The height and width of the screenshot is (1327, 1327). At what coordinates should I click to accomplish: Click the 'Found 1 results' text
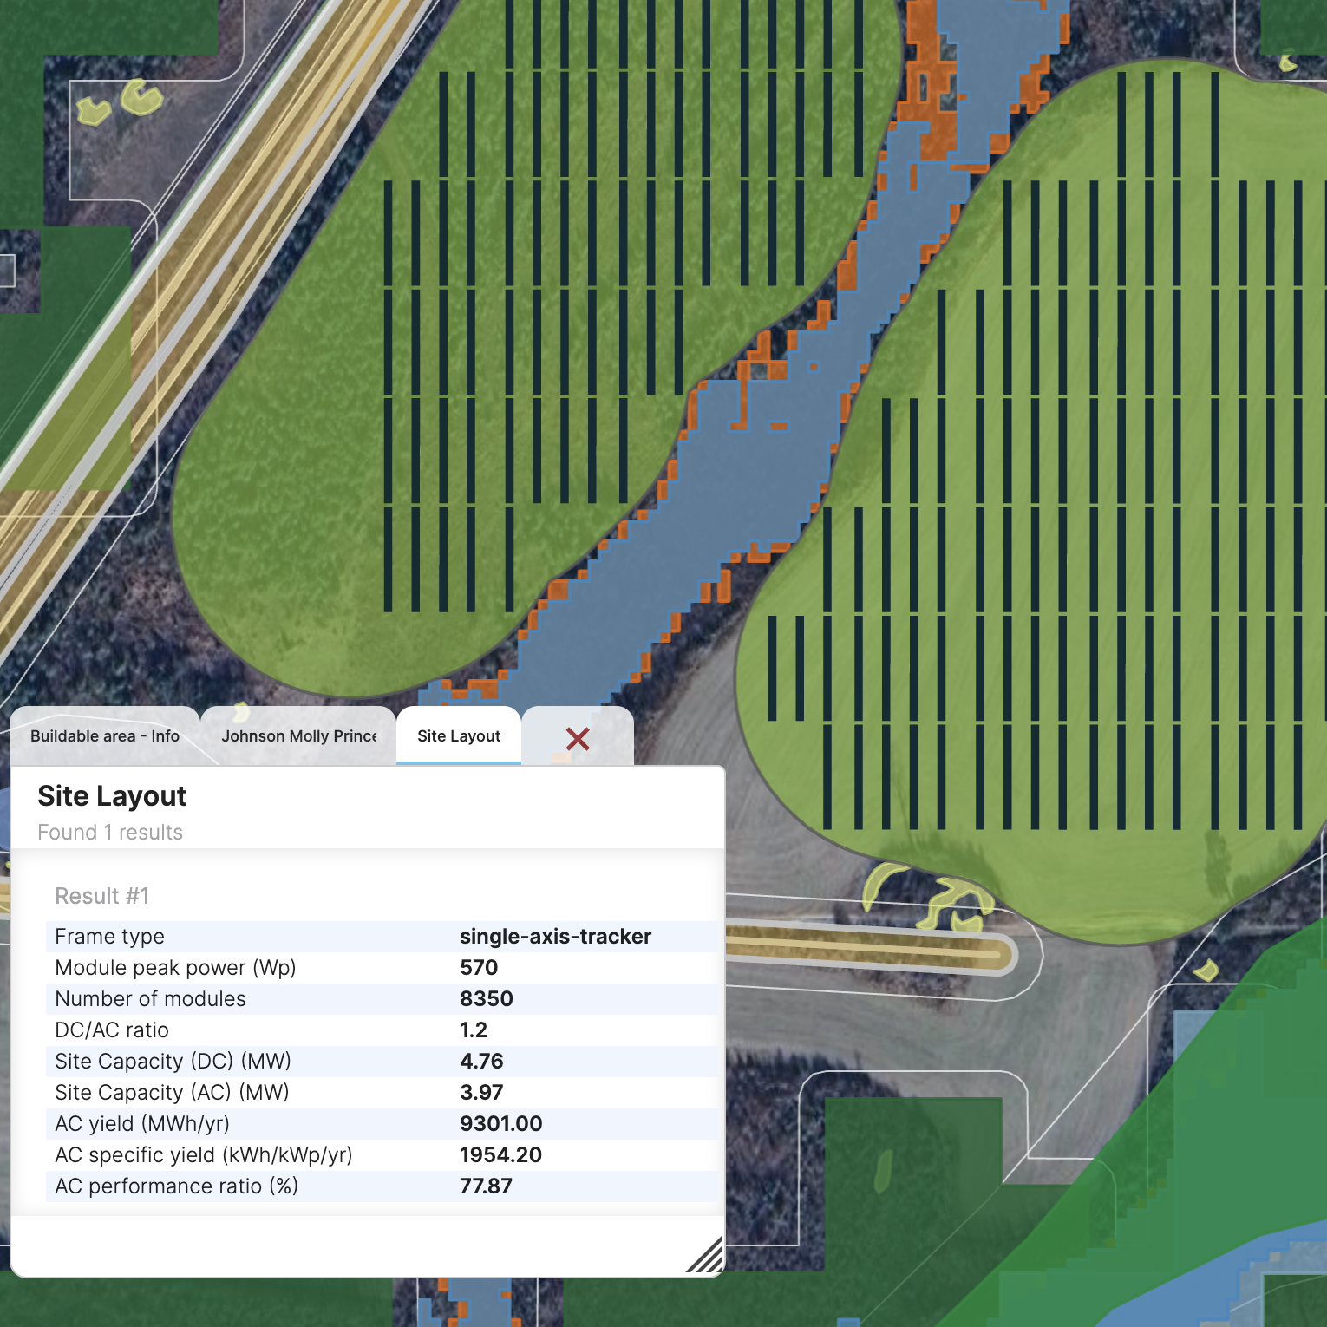click(110, 833)
